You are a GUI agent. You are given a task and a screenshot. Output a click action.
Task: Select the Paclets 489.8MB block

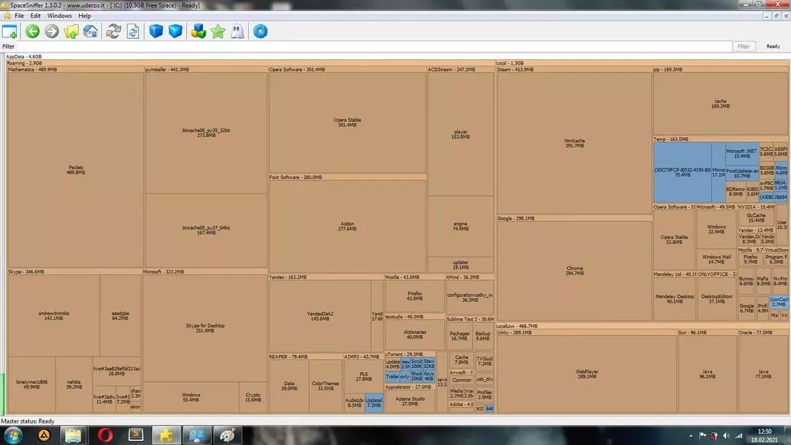coord(76,170)
